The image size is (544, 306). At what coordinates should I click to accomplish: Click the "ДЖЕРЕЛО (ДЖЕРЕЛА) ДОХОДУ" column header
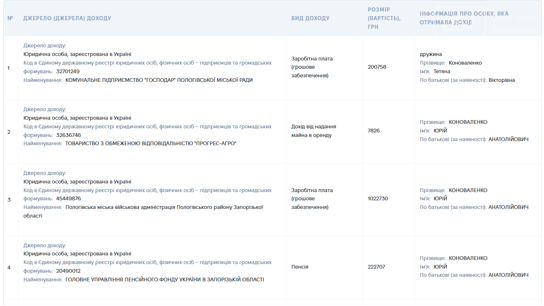tap(67, 18)
